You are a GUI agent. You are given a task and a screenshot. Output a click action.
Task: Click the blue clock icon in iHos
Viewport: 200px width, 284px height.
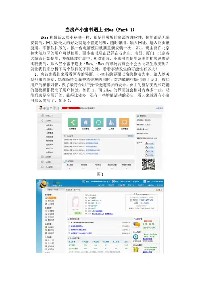135,237
